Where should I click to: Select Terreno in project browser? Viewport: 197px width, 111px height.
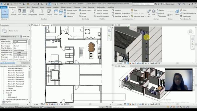(10, 88)
